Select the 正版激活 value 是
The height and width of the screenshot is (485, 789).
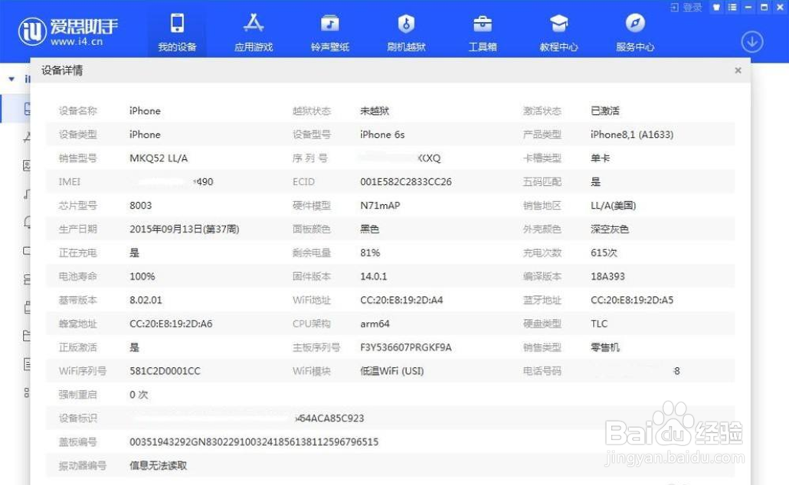134,347
